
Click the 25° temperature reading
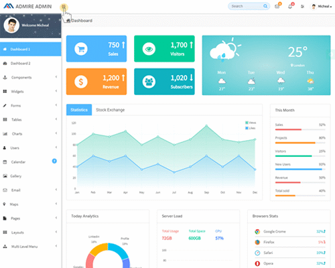(297, 52)
